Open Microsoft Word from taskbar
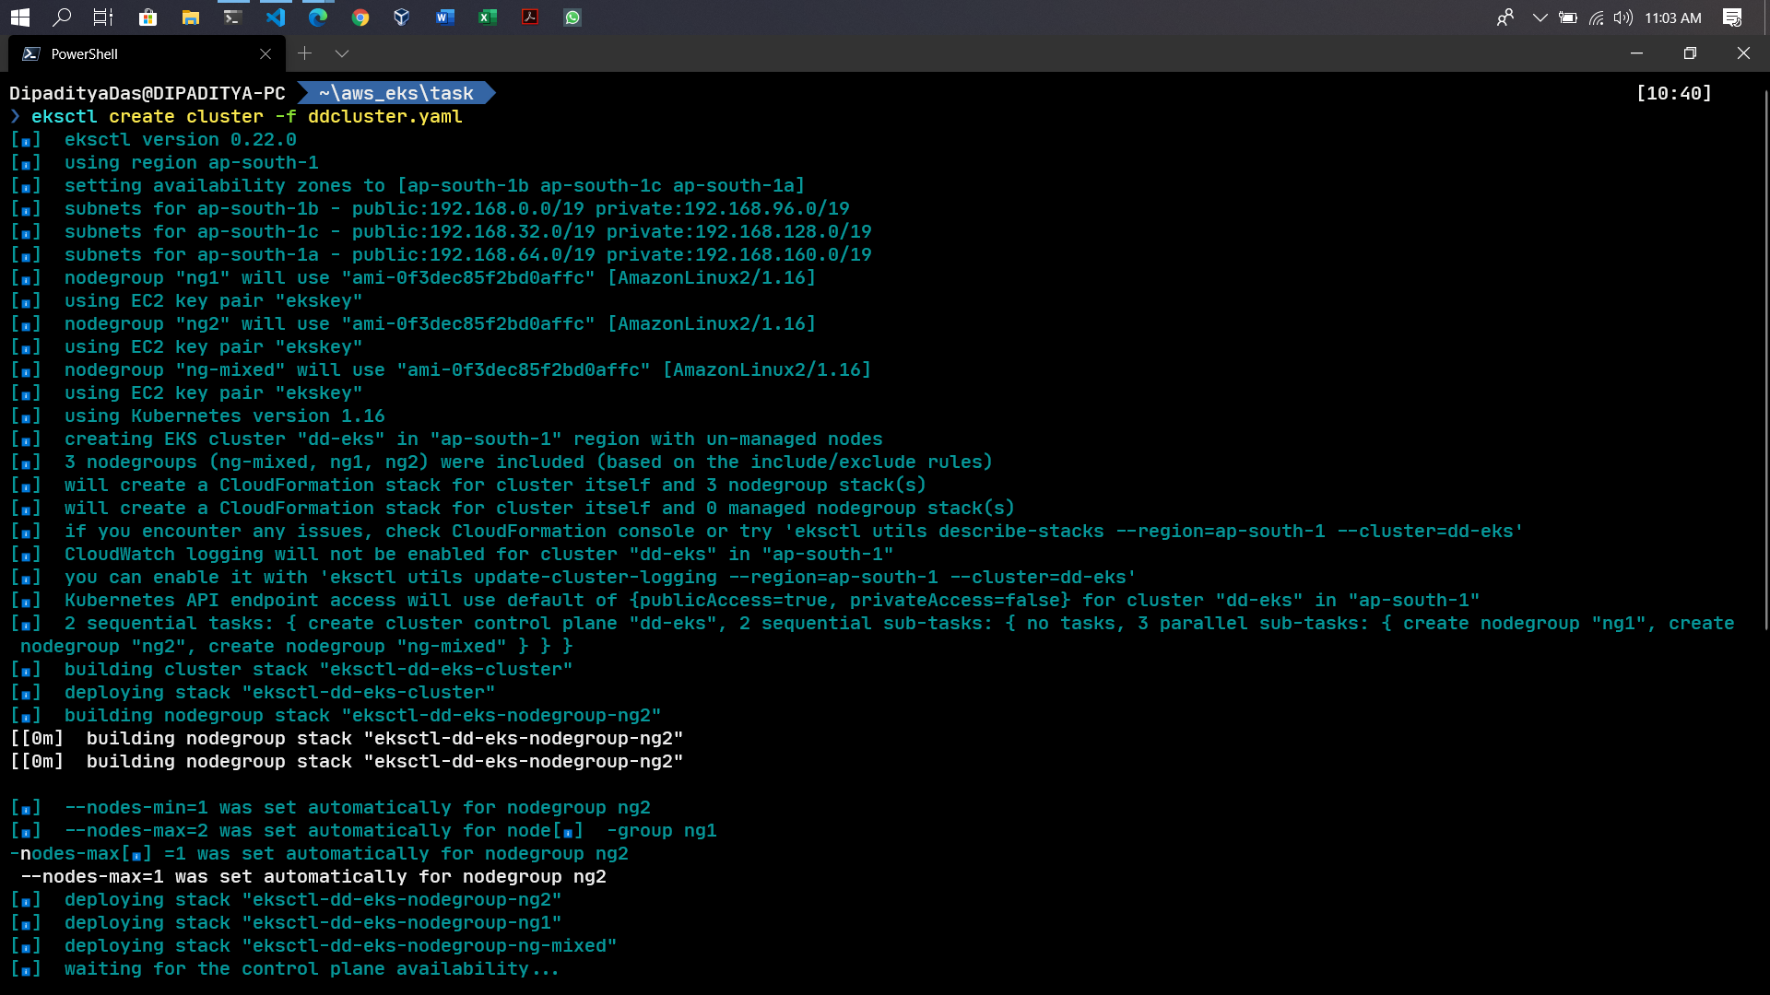 445,18
